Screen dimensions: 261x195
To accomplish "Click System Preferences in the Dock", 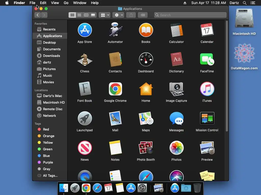I will (x=142, y=188).
